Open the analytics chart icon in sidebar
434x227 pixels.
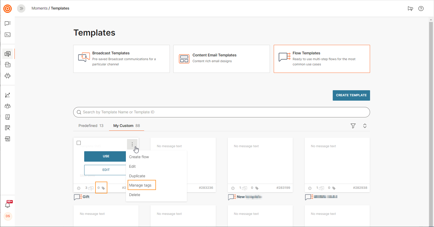click(8, 95)
